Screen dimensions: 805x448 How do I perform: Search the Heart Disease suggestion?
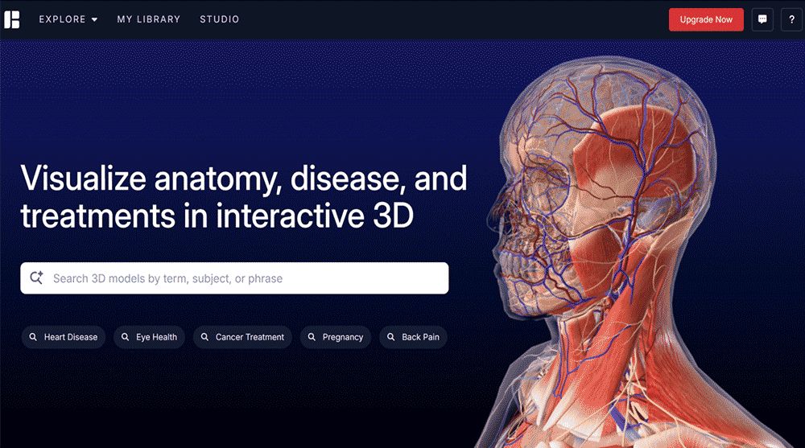[64, 337]
